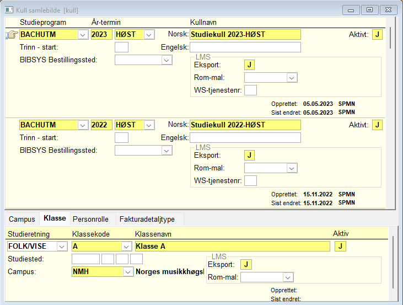Click Norsk name field Studiekull 2022-HØST

click(245, 125)
